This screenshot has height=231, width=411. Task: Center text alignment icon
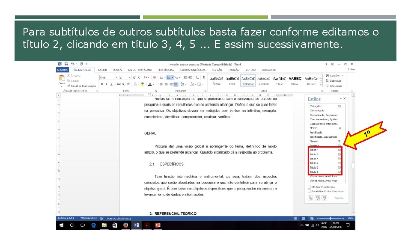[166, 84]
